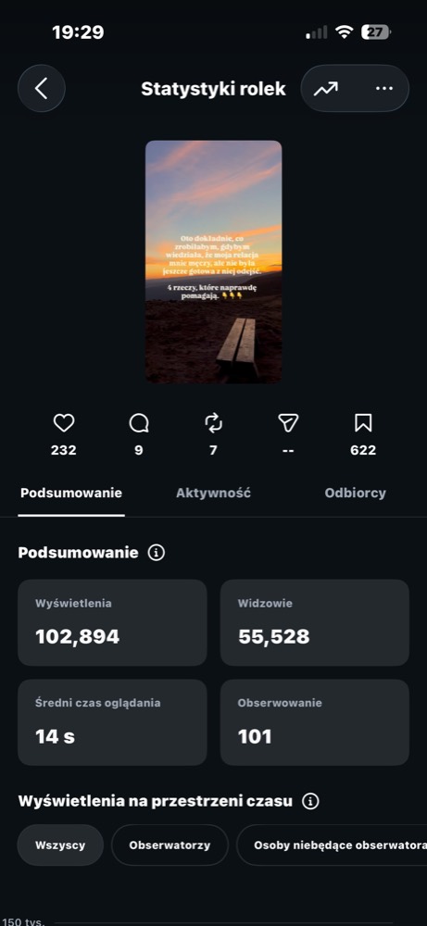The image size is (427, 926).
Task: Select the Wszyscy filter chip
Action: pyautogui.click(x=60, y=845)
